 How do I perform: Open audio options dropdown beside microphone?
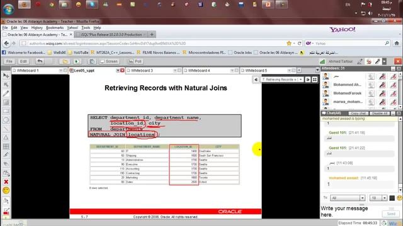[384, 62]
